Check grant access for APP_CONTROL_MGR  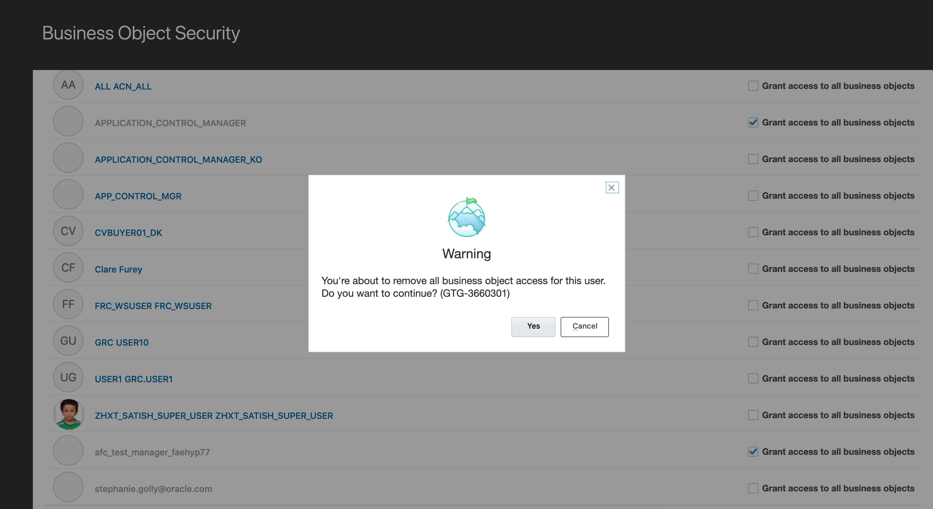pos(753,195)
